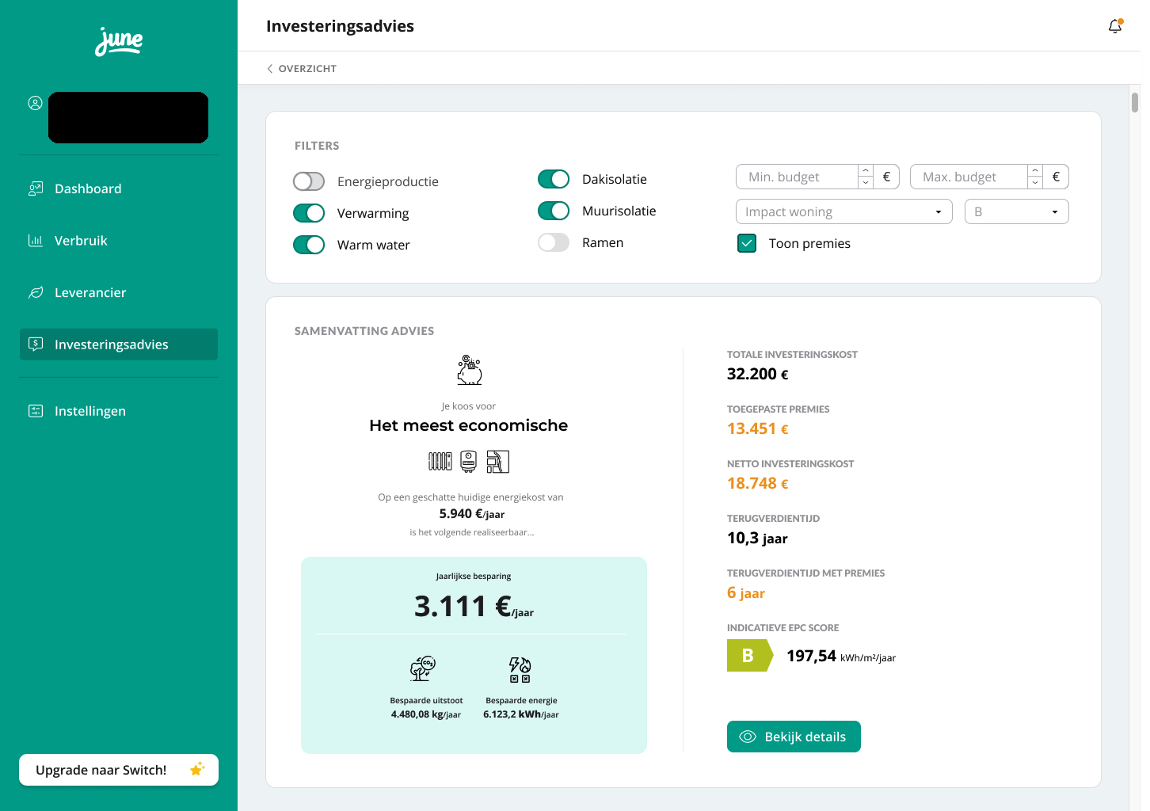Click the Bekijk details button
1150x811 pixels.
pyautogui.click(x=794, y=737)
